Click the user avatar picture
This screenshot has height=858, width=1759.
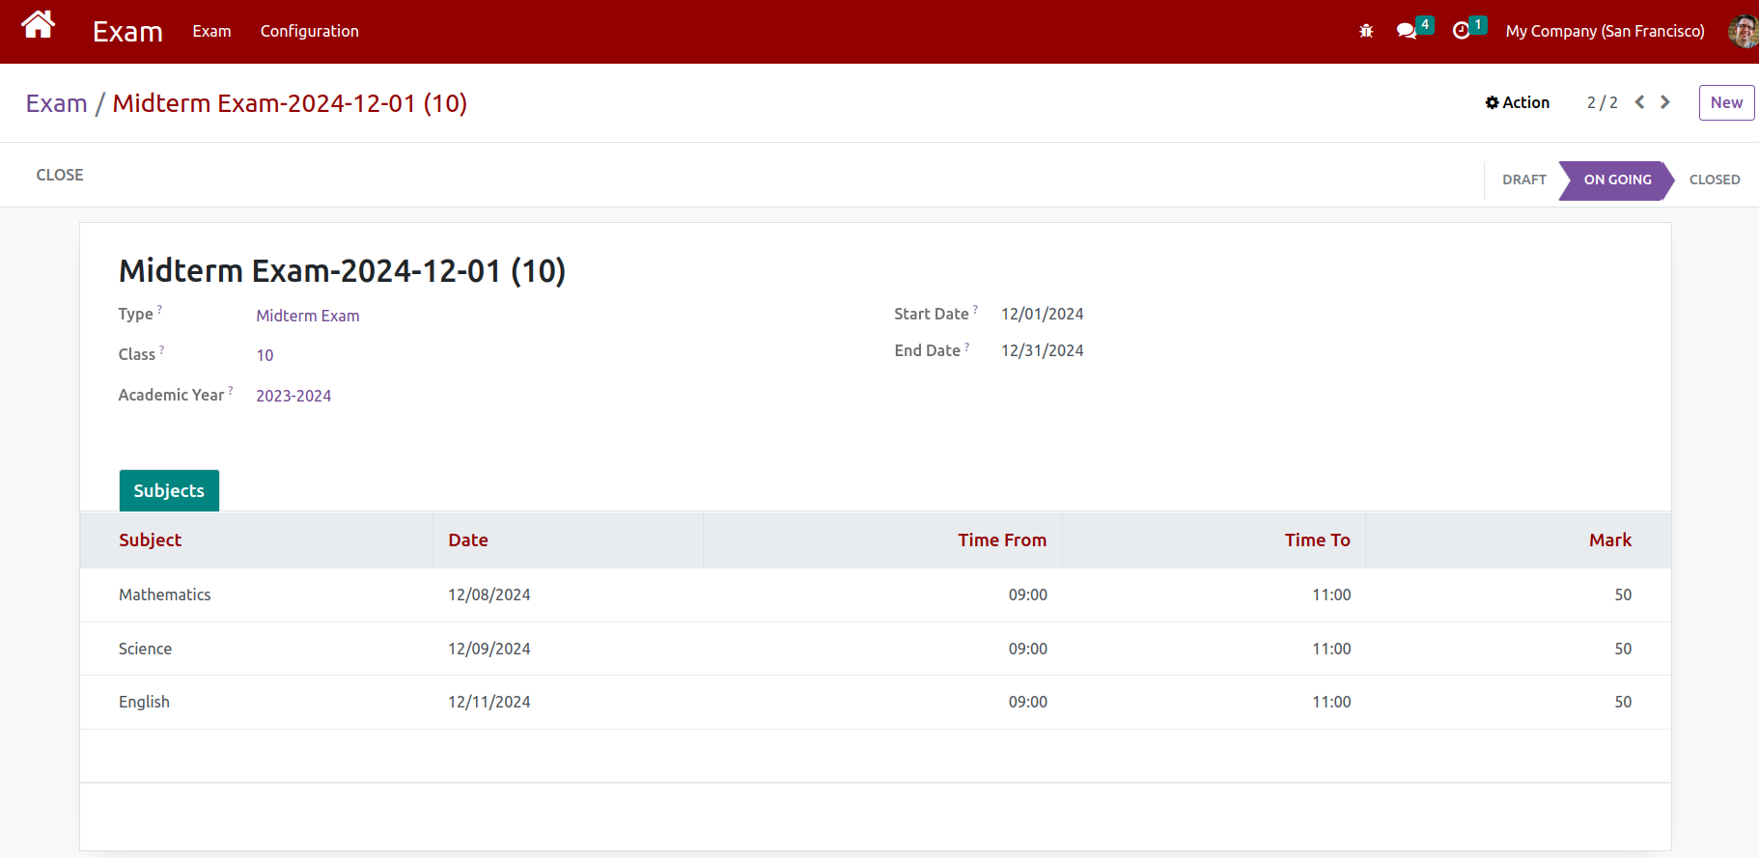click(x=1743, y=31)
